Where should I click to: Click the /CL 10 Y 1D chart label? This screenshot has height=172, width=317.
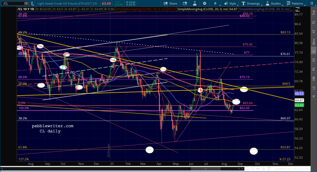(x=26, y=9)
